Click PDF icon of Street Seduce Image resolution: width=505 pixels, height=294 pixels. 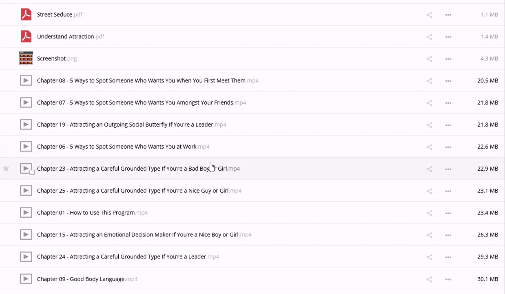pos(26,14)
